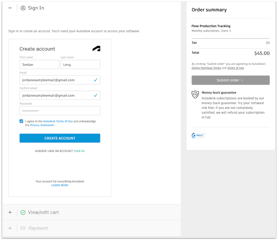The width and height of the screenshot is (279, 240).
Task: Click the Submit order button
Action: [x=230, y=80]
